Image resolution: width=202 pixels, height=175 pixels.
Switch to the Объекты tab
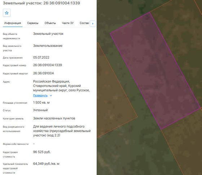click(50, 23)
